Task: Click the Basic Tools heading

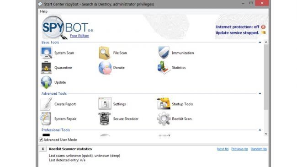Action: [50, 42]
